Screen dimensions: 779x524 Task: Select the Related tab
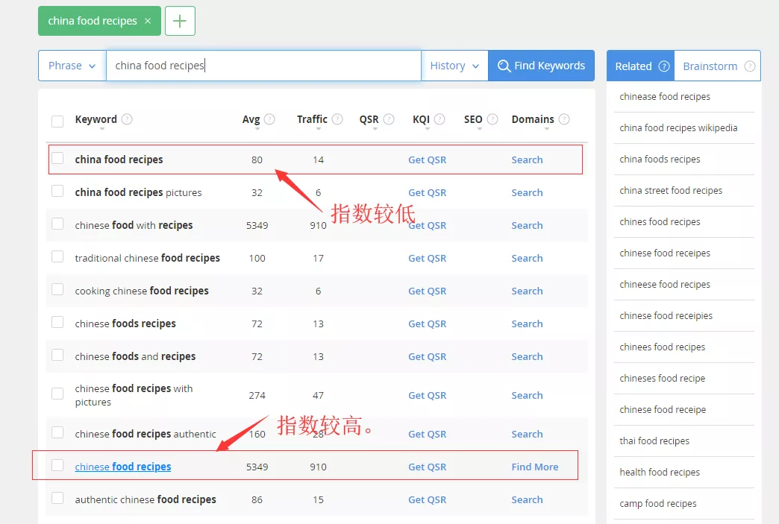[x=633, y=66]
